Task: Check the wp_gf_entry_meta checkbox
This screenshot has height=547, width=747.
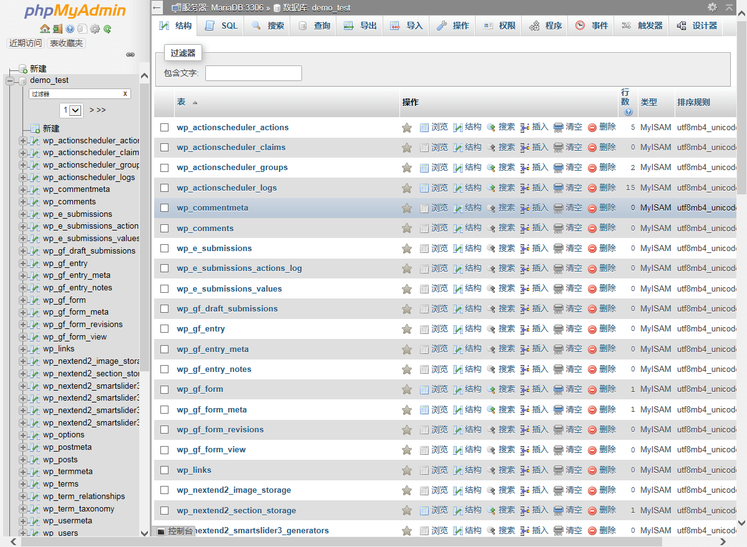Action: (164, 349)
